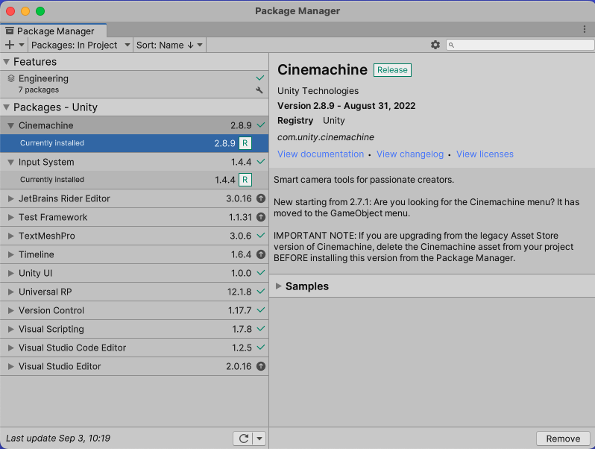Expand the Universal RP package entry
Image resolution: width=595 pixels, height=449 pixels.
pyautogui.click(x=10, y=292)
